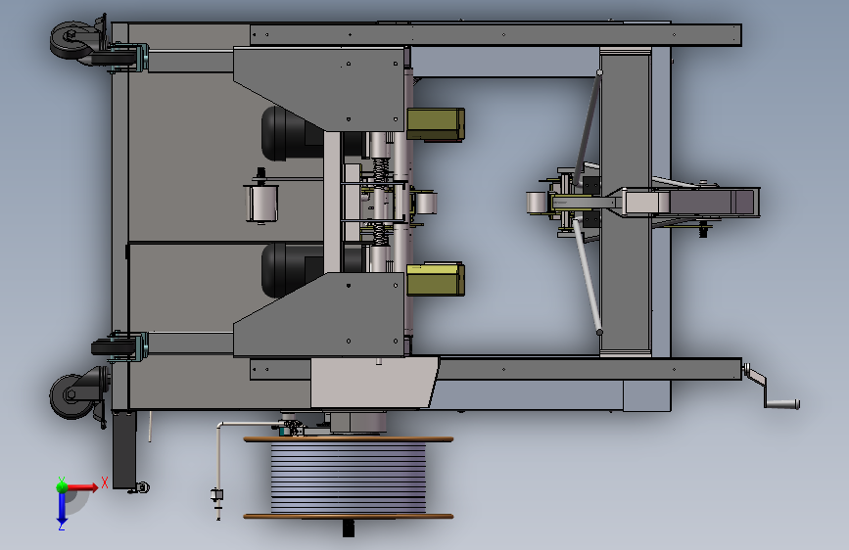Select the light gray angled cover panel
Image resolution: width=849 pixels, height=550 pixels.
375,383
